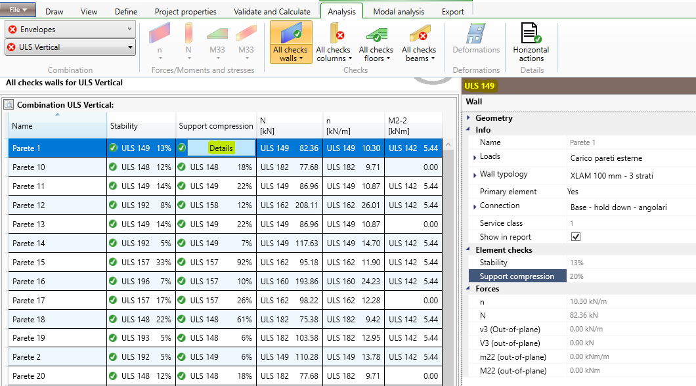The width and height of the screenshot is (696, 386).
Task: Toggle the Show in report checkbox
Action: point(576,236)
